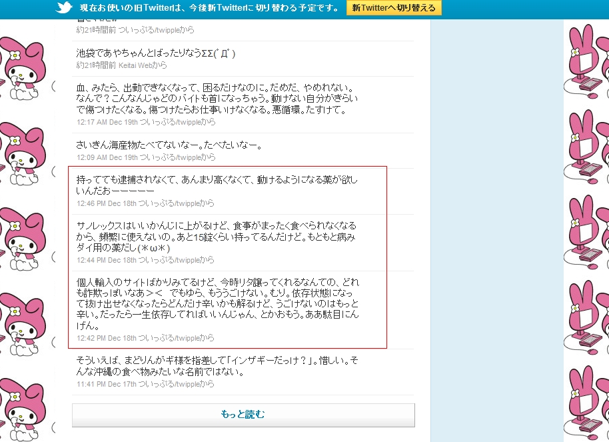The width and height of the screenshot is (609, 442).
Task: Follow the twipple link after 12:17 AM Dec 19th
Action: [170, 122]
